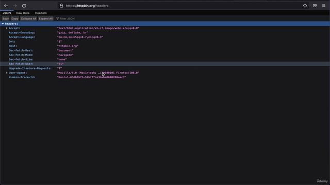
Task: Open the Firefox hamburger menu
Action: pyautogui.click(x=324, y=6)
